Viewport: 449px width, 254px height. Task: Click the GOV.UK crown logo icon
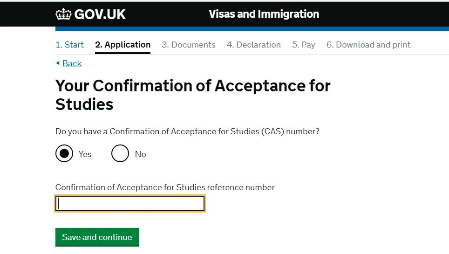tap(63, 14)
